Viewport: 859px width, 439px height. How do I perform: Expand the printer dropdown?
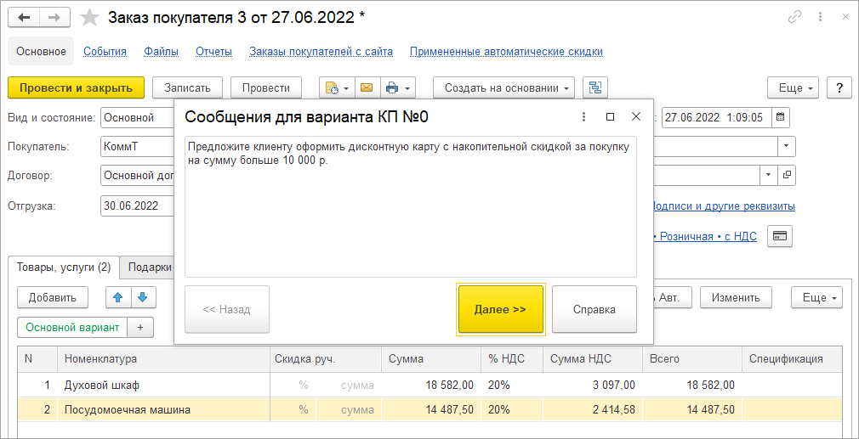[397, 87]
